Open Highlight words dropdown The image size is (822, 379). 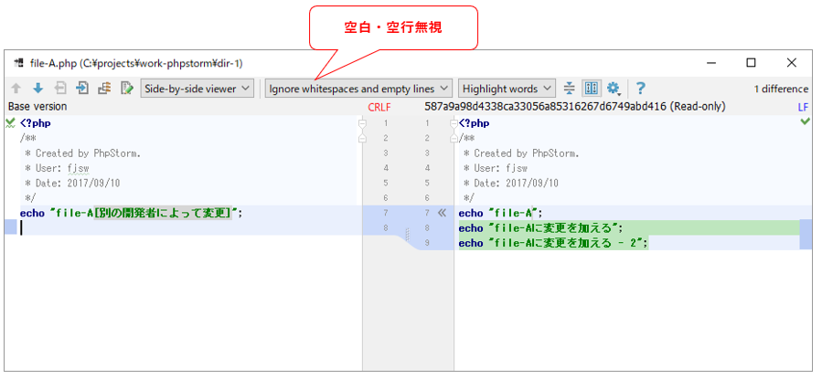pyautogui.click(x=507, y=89)
